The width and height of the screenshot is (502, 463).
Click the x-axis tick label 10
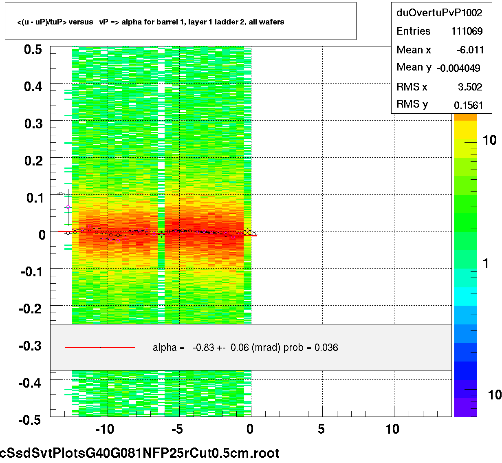[x=392, y=429]
